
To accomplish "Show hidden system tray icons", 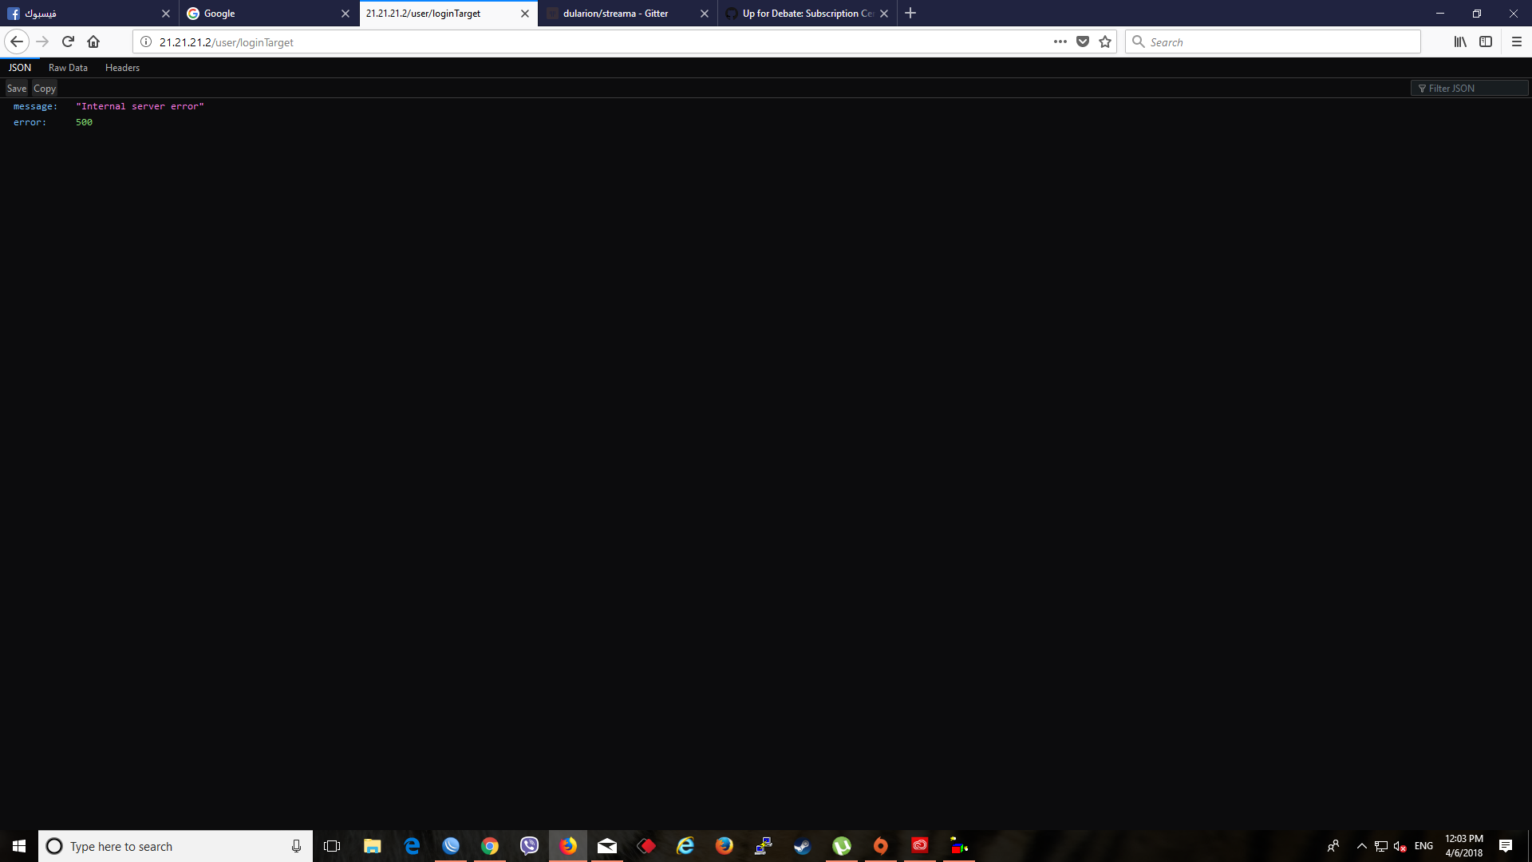I will [1362, 846].
